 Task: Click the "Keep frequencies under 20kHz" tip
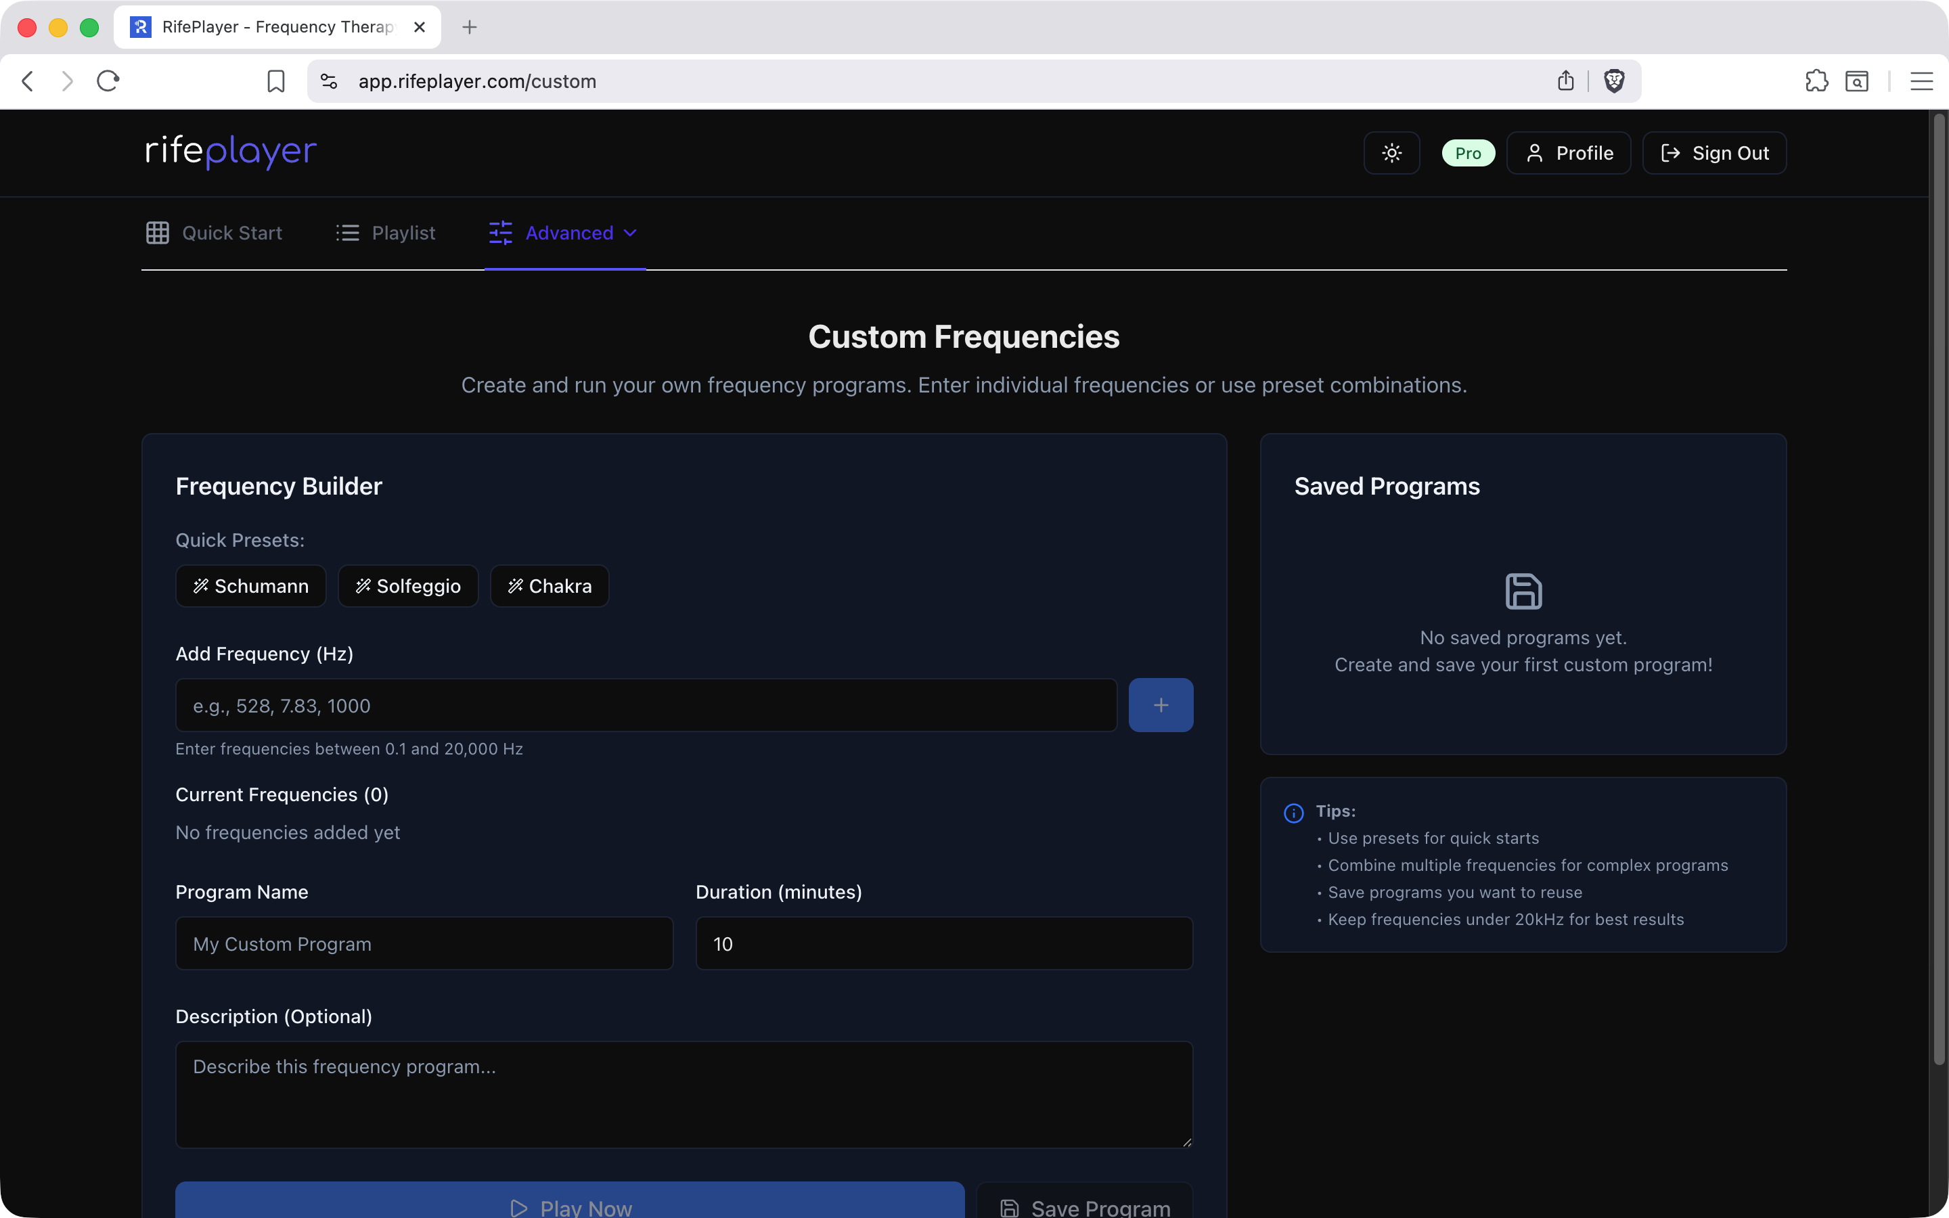pyautogui.click(x=1506, y=919)
